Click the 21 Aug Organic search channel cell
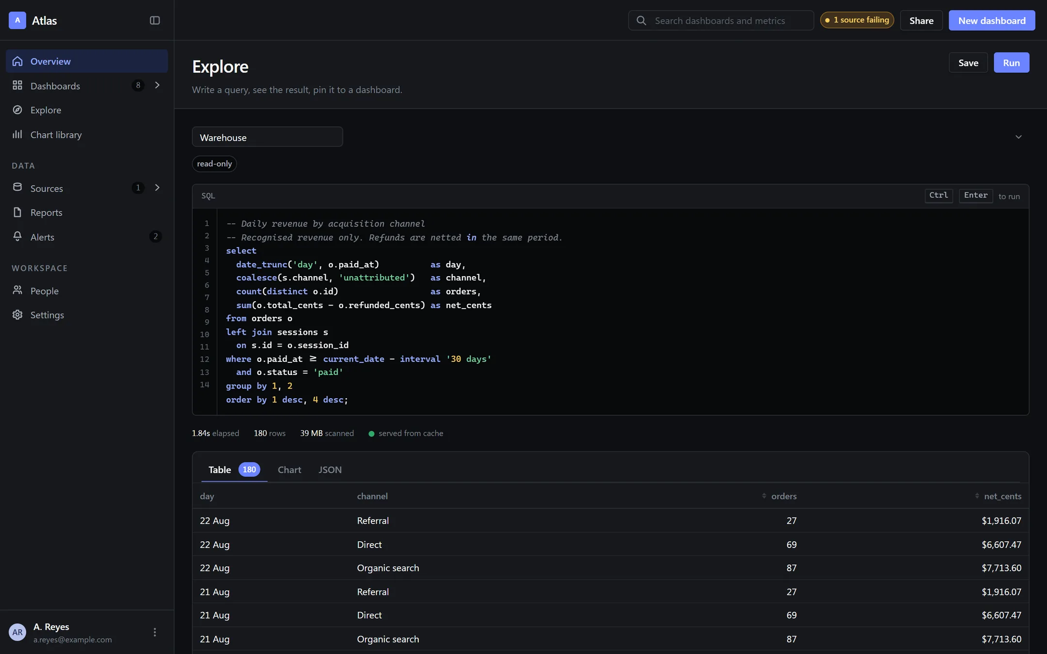Screen dimensions: 1047x654 click(x=388, y=639)
